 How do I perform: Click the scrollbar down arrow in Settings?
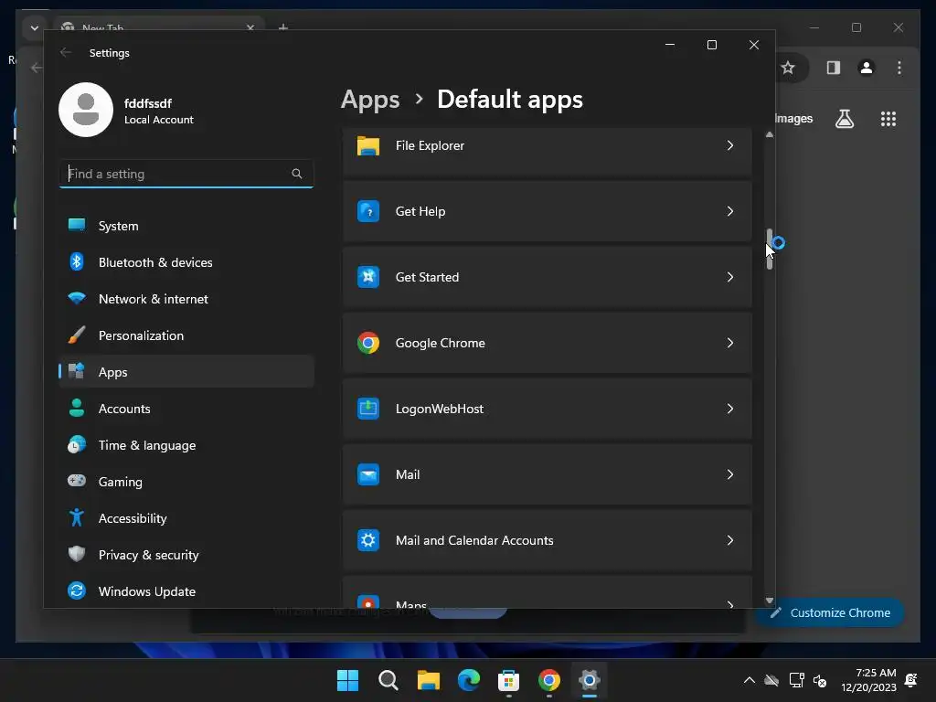click(770, 601)
